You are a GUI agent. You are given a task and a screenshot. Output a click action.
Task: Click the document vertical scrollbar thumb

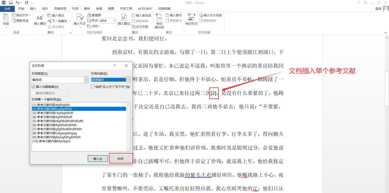(387, 88)
